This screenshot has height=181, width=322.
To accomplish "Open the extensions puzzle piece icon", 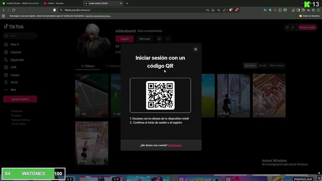I will tap(280, 10).
